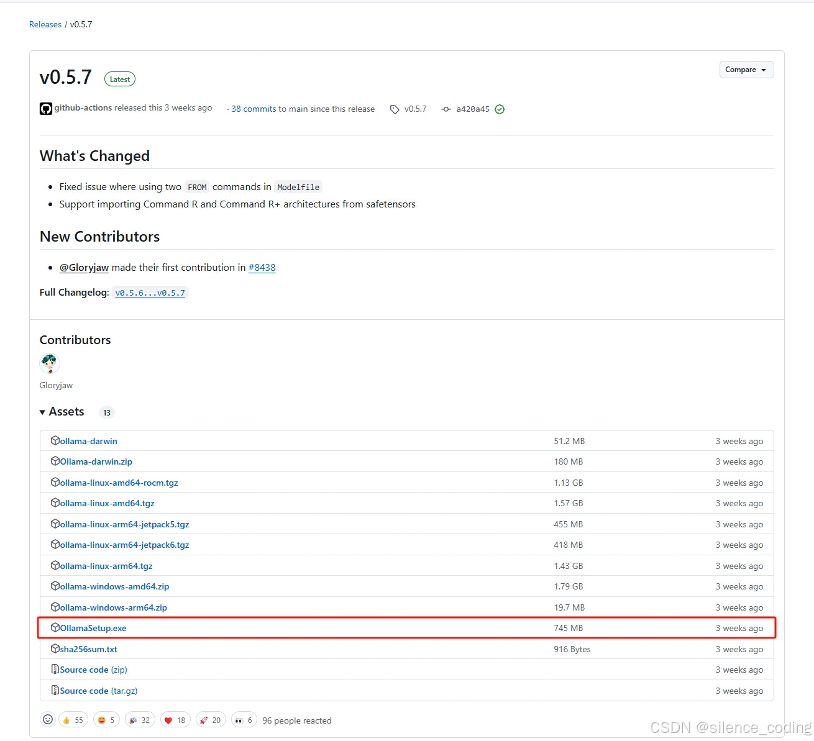Open the github-actions author link
Screen dimensions: 814x741
point(83,108)
